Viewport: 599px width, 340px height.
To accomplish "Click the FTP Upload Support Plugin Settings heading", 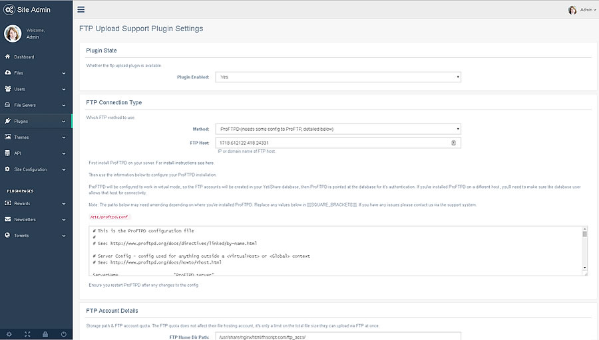I will click(x=141, y=29).
